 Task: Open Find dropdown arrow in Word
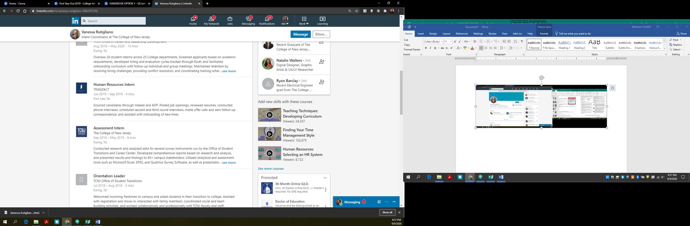tap(681, 40)
